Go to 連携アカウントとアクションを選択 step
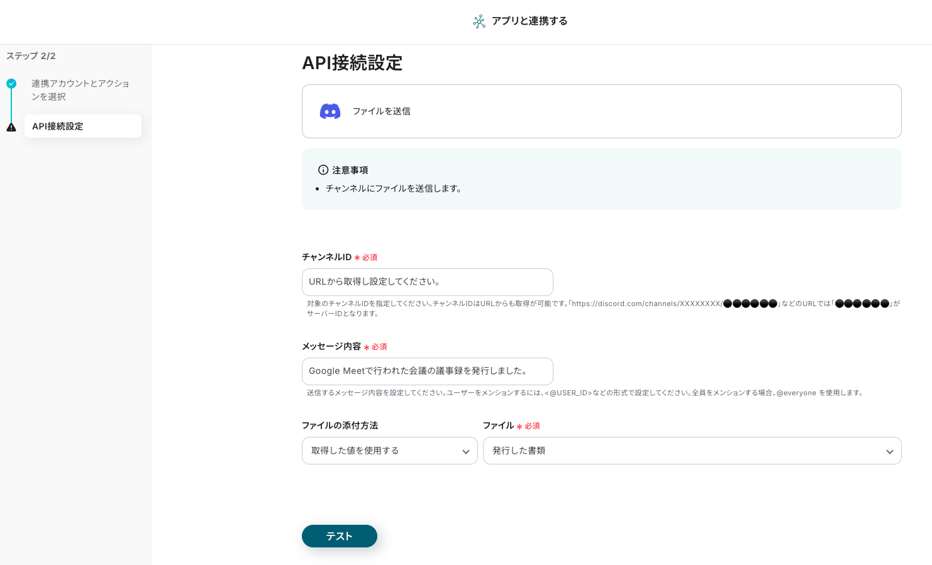 (x=80, y=90)
